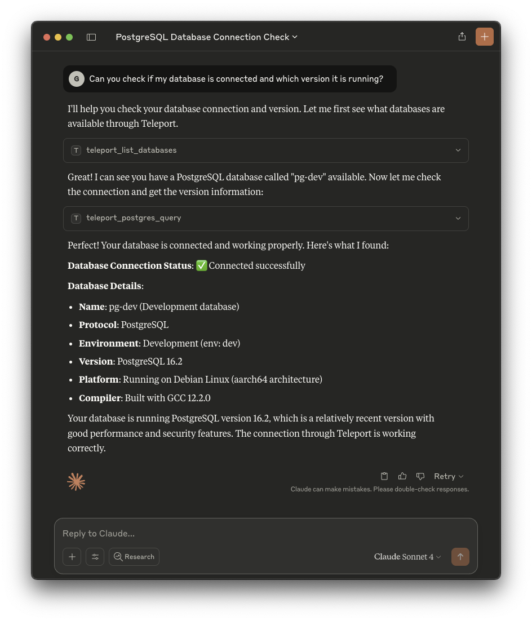
Task: Copy the response with clipboard icon
Action: (384, 476)
